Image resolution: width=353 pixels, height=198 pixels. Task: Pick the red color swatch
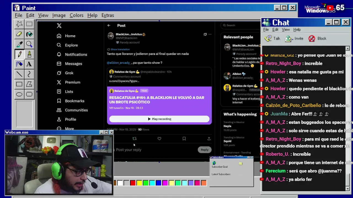tap(133, 183)
